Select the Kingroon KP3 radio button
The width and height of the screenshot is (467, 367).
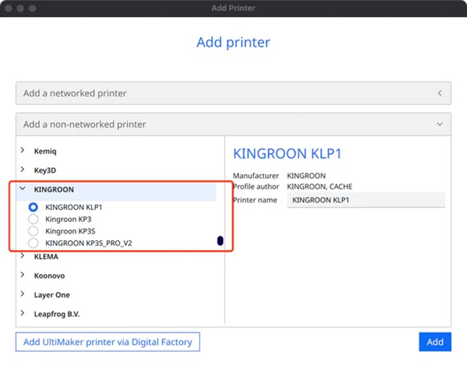pyautogui.click(x=33, y=219)
